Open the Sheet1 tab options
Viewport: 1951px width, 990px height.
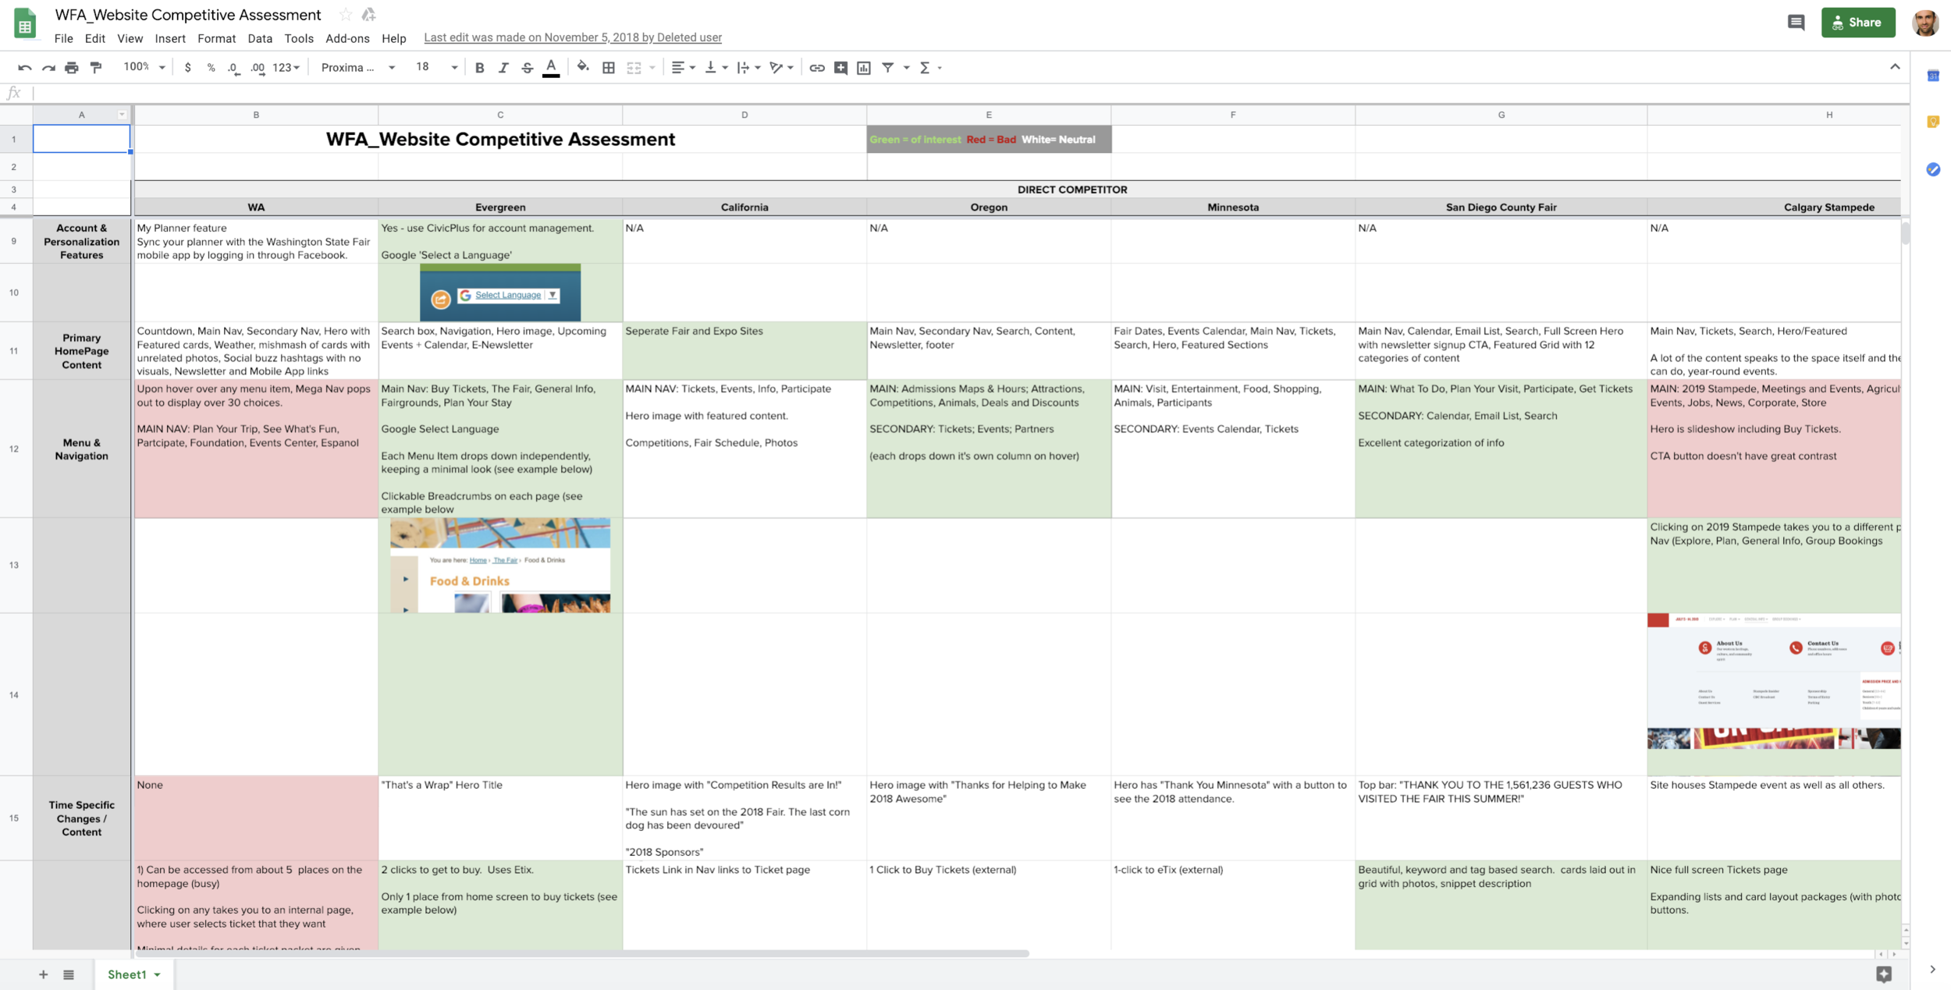coord(158,974)
